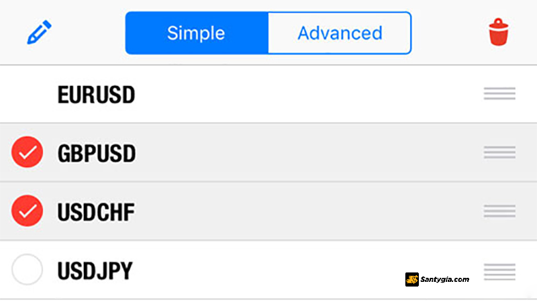Click the white checkmark beside USDCHF
537x306 pixels.
28,211
